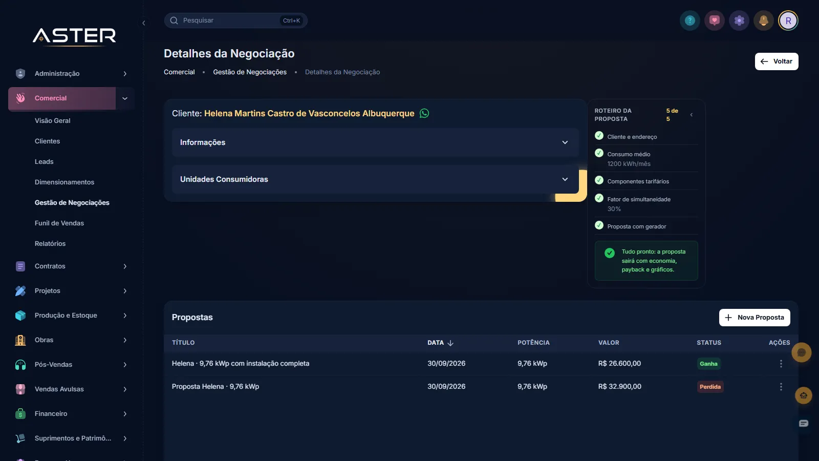The image size is (819, 461).
Task: Go to Clientes in the sidebar
Action: click(x=47, y=141)
